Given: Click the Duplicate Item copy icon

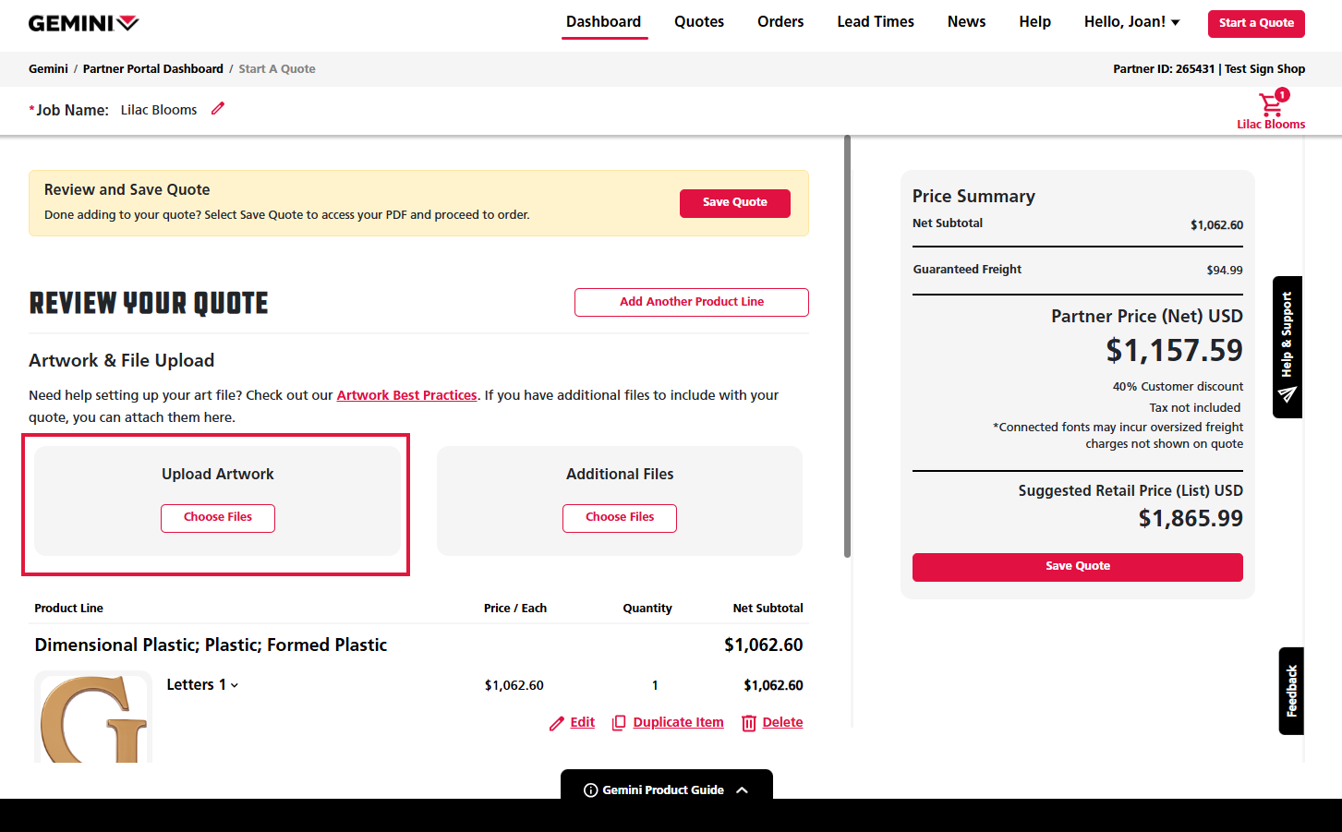Looking at the screenshot, I should pos(619,723).
